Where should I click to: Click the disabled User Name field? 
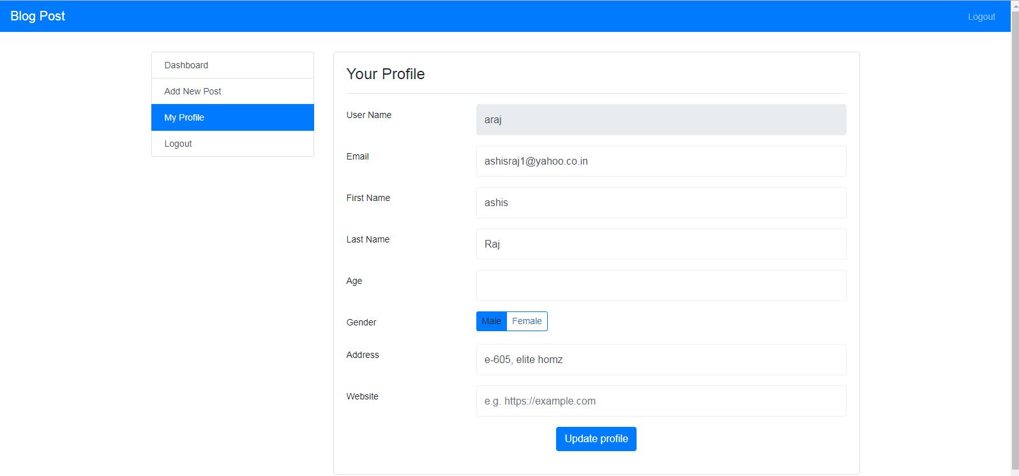[x=661, y=119]
